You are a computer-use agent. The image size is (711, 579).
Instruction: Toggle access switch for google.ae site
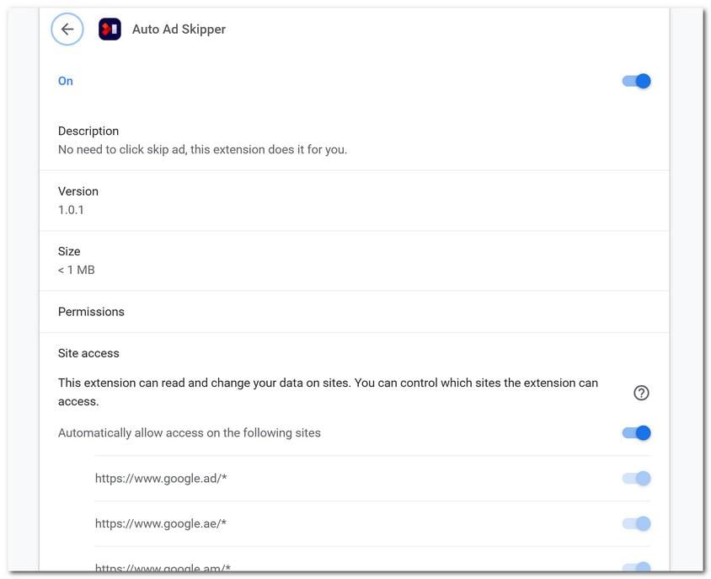[x=637, y=524]
